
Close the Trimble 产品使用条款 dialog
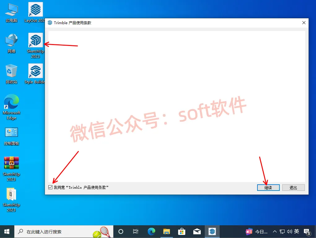(x=304, y=23)
